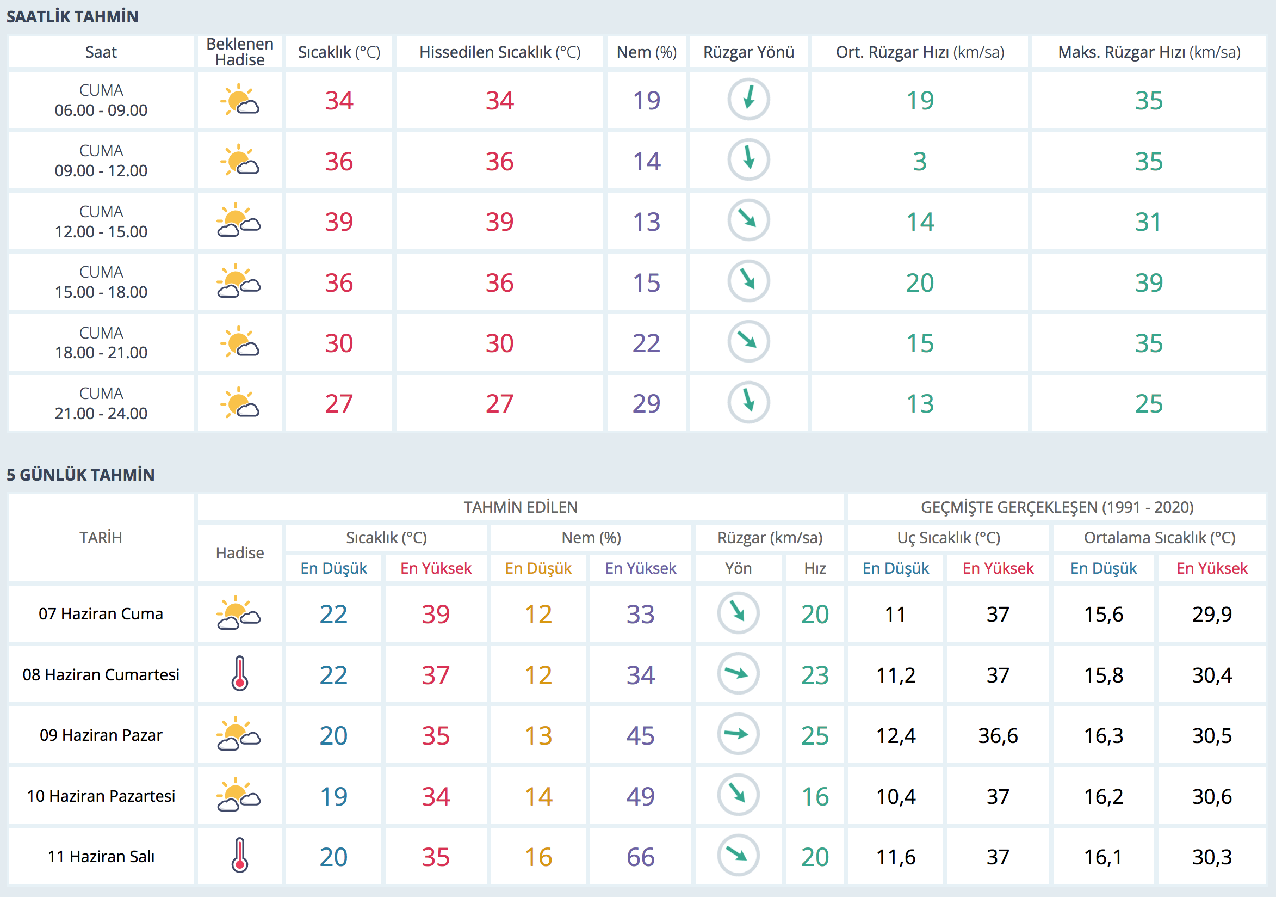Image resolution: width=1276 pixels, height=897 pixels.
Task: Click wind direction icon for 11 Haziran Salı
Action: point(738,855)
